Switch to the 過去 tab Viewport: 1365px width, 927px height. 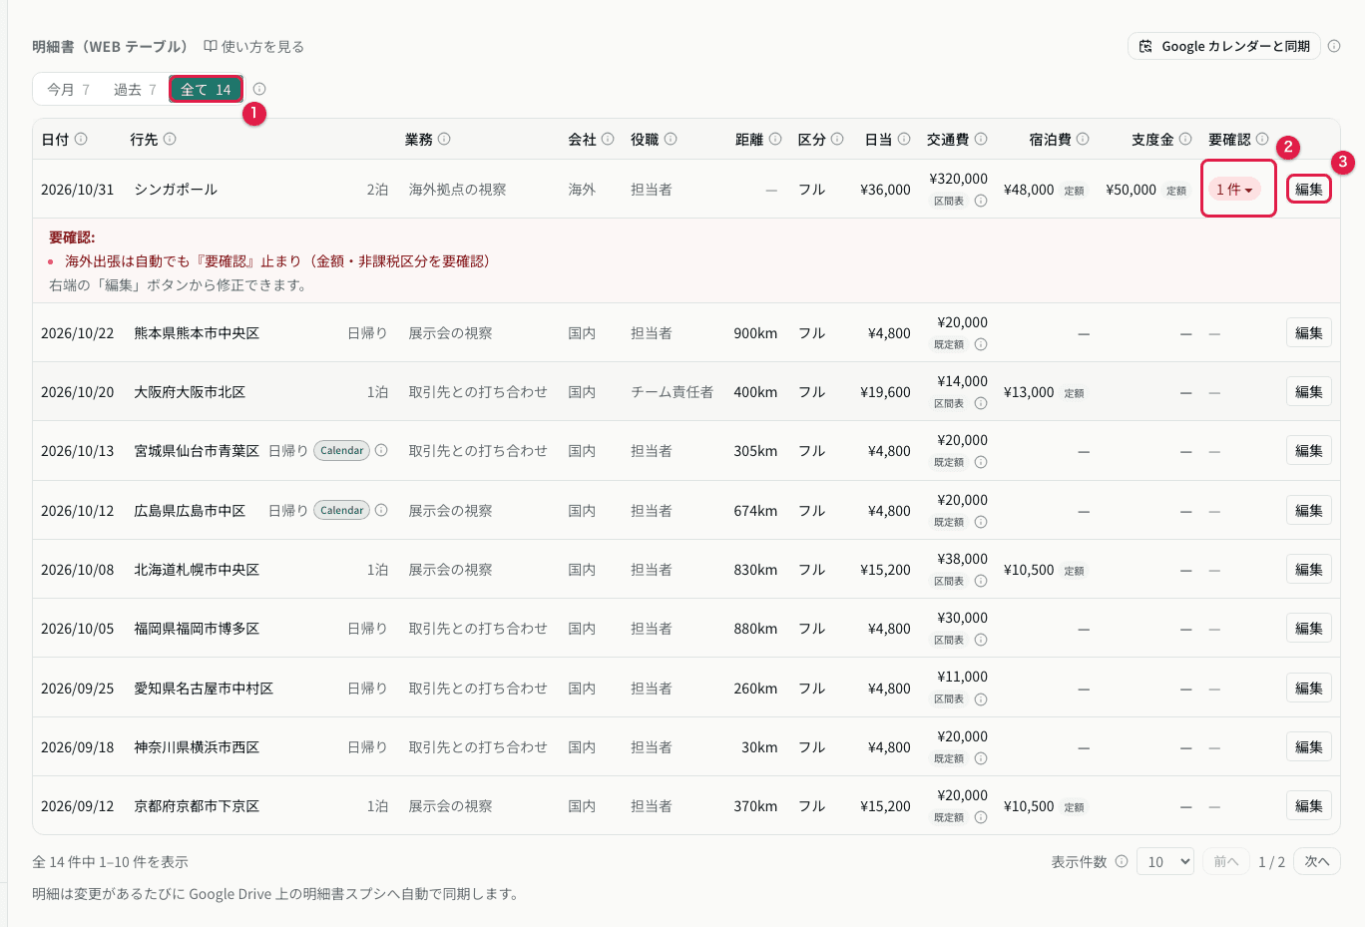(x=135, y=90)
